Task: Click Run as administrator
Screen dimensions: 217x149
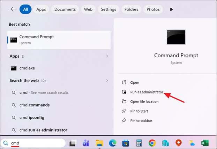Action: click(x=147, y=92)
